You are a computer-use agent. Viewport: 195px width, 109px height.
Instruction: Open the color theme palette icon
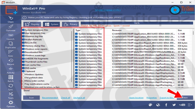click(150, 105)
